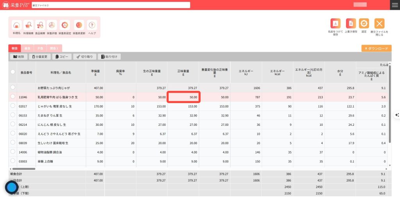
Task: Open the 料理検索 dish search tool
Action: (x=29, y=26)
